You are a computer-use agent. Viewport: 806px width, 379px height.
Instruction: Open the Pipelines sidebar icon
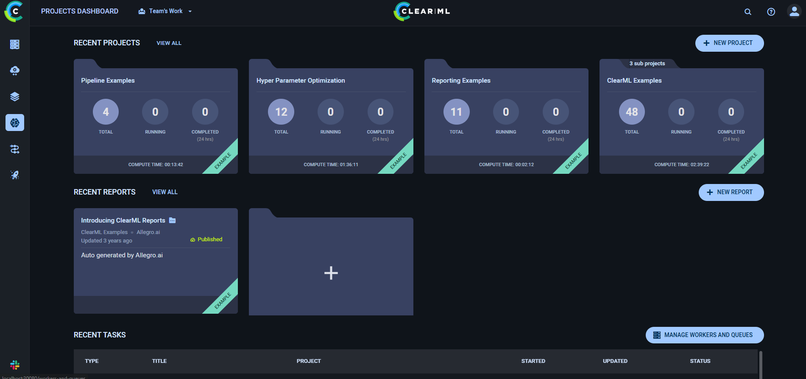pyautogui.click(x=15, y=149)
